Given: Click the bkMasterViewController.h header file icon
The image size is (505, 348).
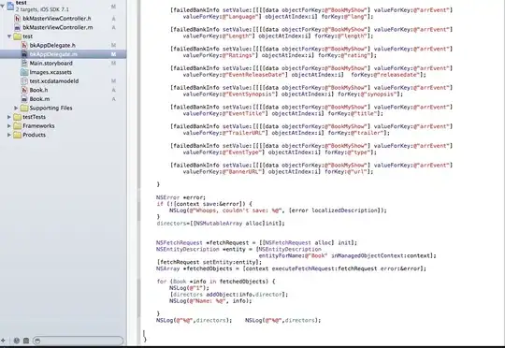Looking at the screenshot, I should [x=18, y=19].
